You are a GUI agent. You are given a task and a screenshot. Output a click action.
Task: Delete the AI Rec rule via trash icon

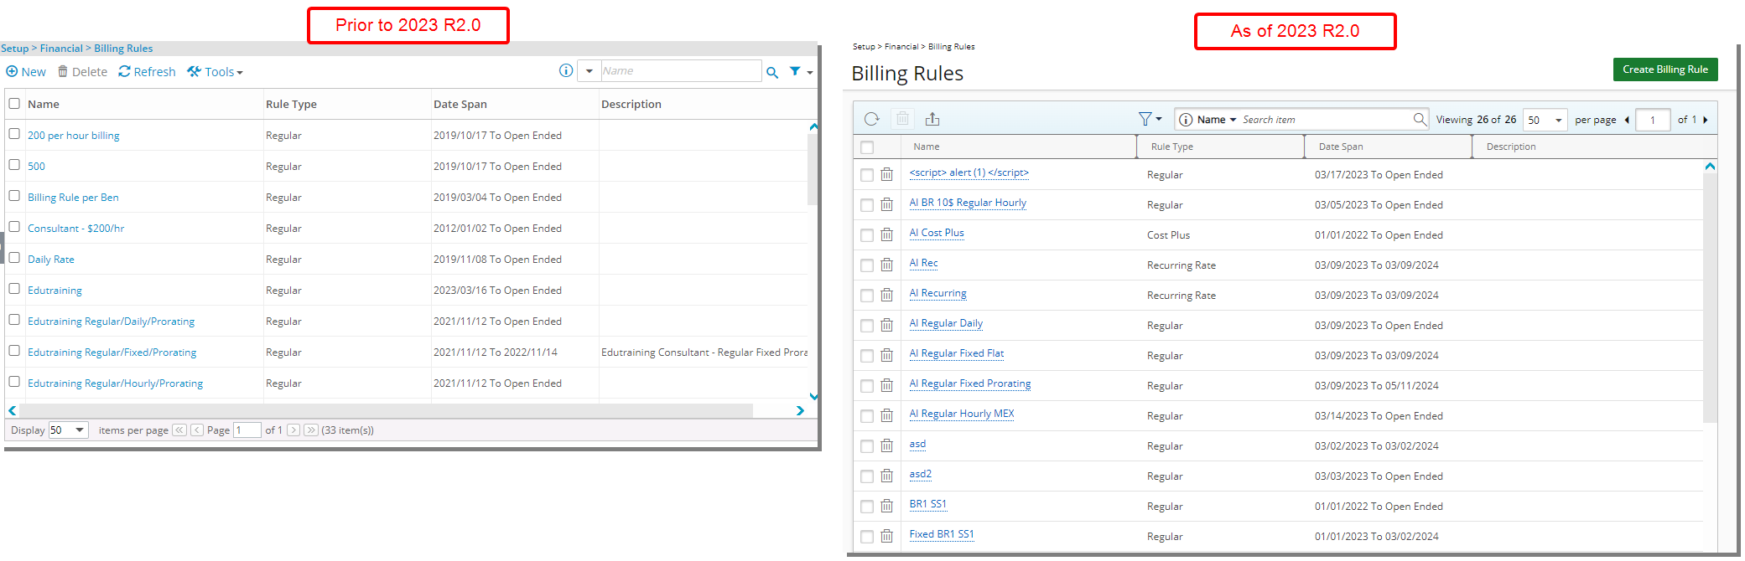(887, 265)
